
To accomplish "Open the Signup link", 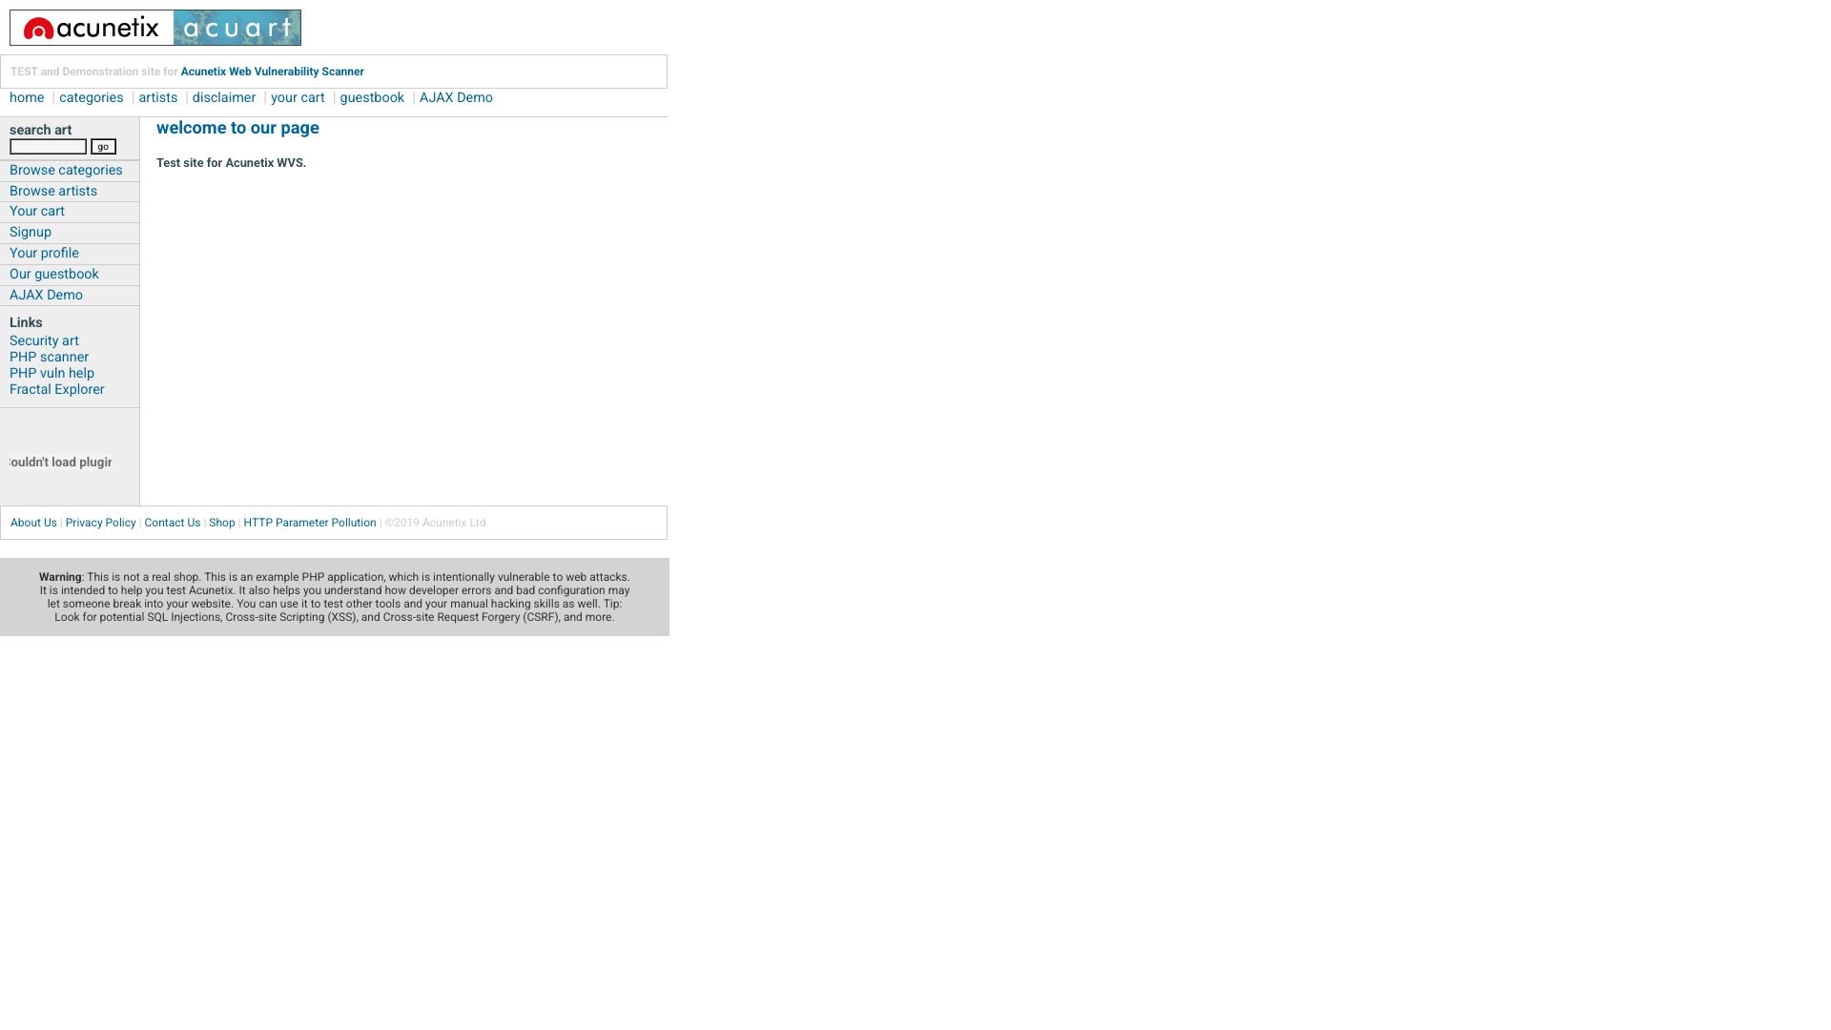I will (70, 233).
